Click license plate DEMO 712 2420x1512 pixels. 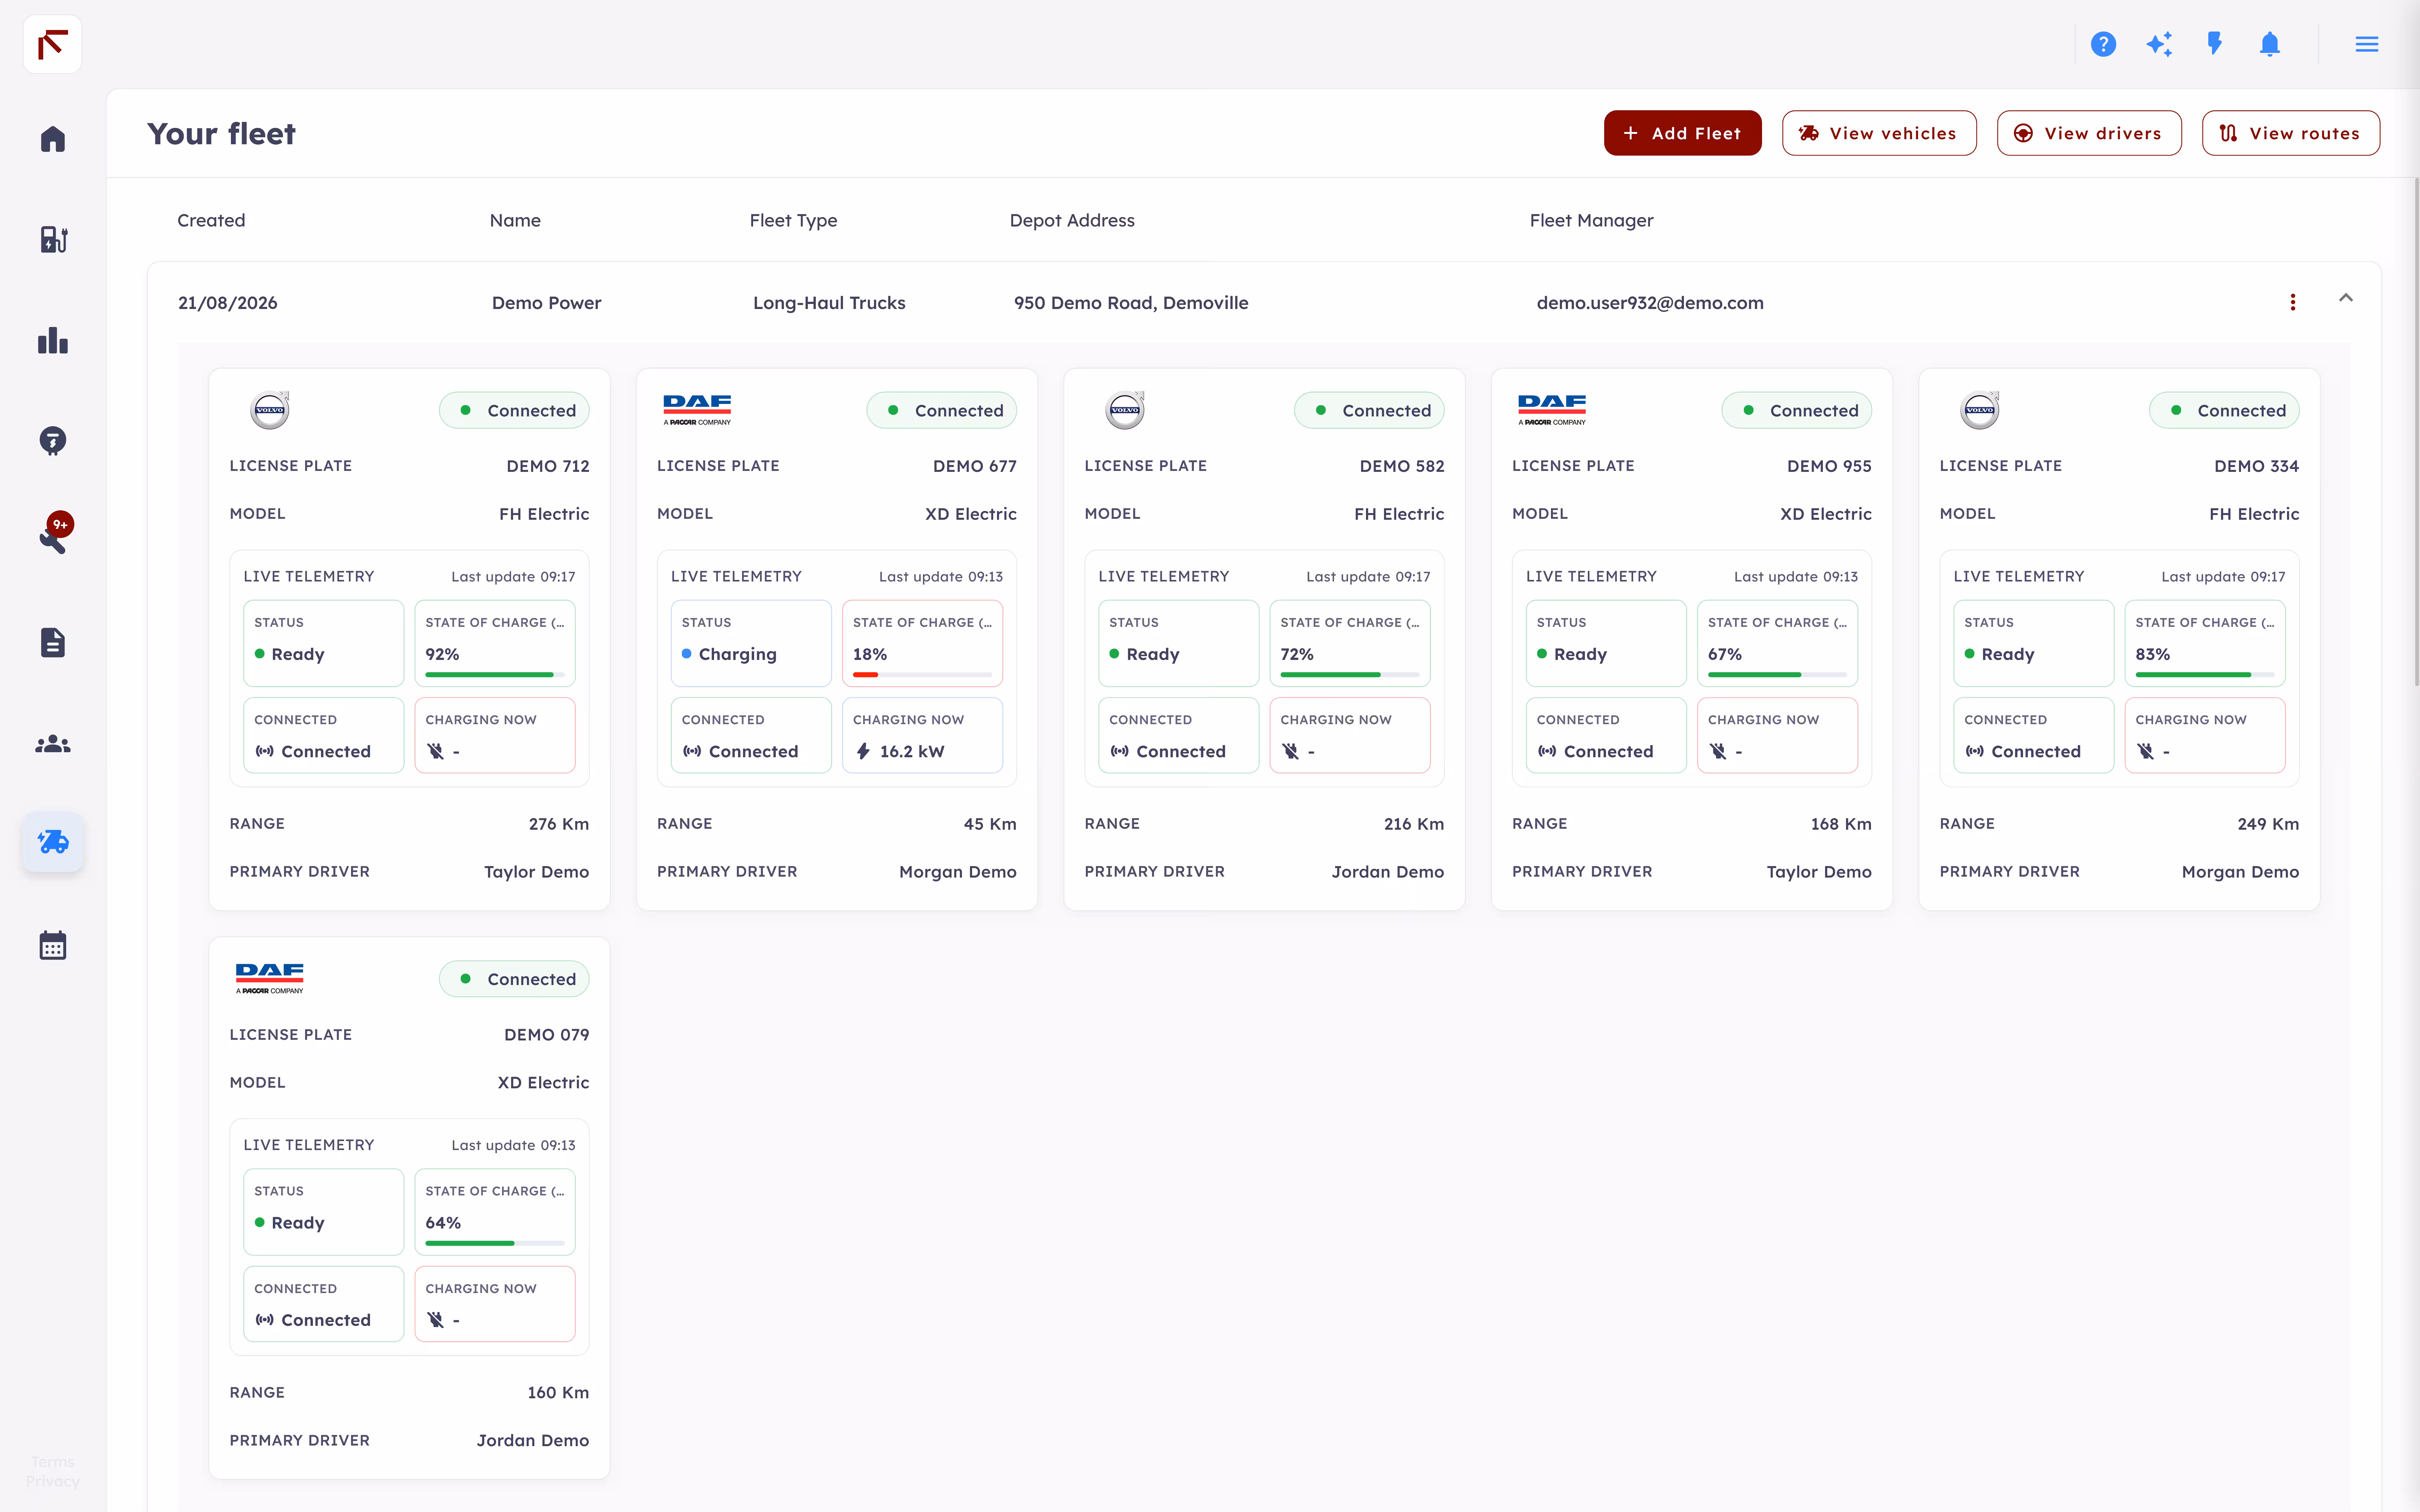coord(548,466)
